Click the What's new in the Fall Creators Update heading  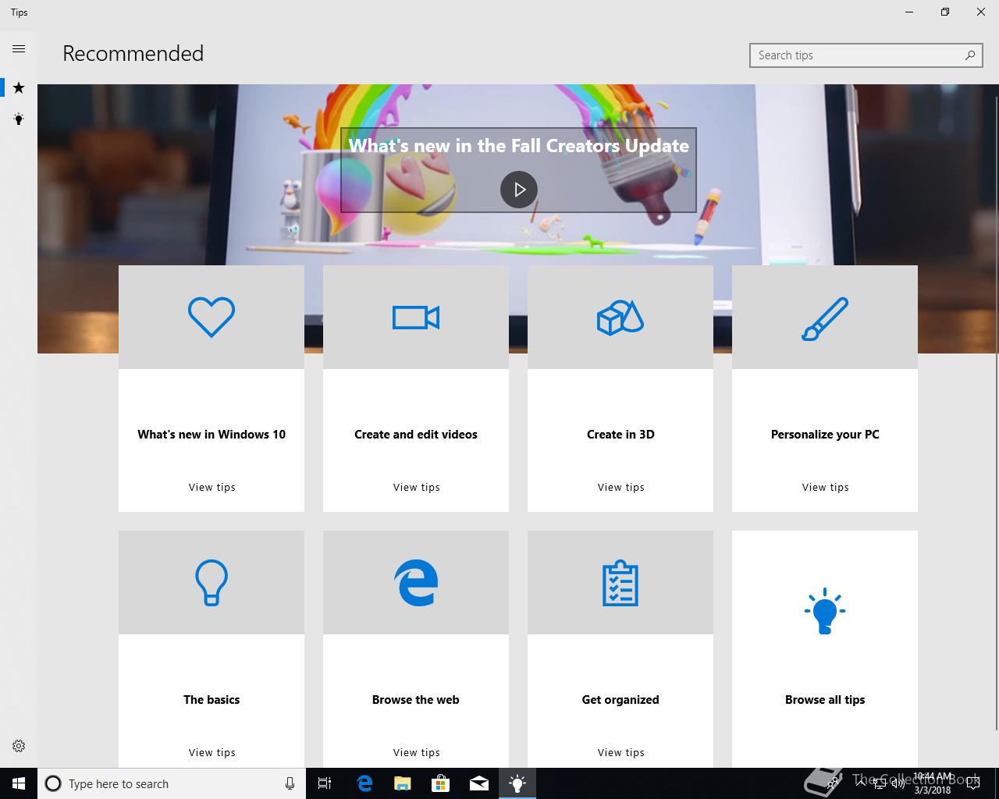coord(519,146)
